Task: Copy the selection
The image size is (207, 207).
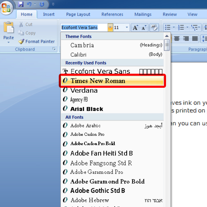Action: point(27,33)
